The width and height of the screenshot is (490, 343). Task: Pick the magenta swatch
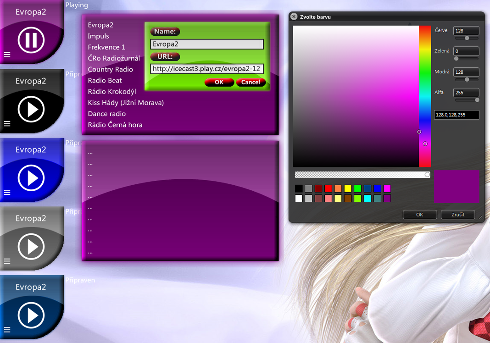click(387, 188)
